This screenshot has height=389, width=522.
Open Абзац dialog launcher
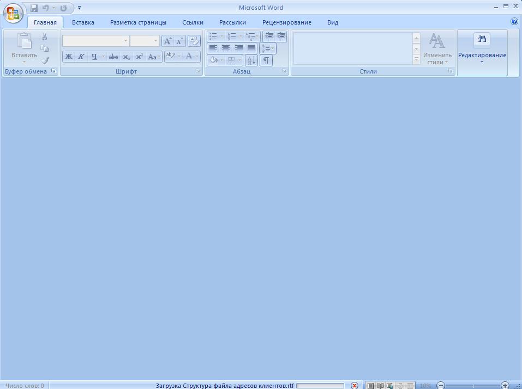(x=284, y=71)
